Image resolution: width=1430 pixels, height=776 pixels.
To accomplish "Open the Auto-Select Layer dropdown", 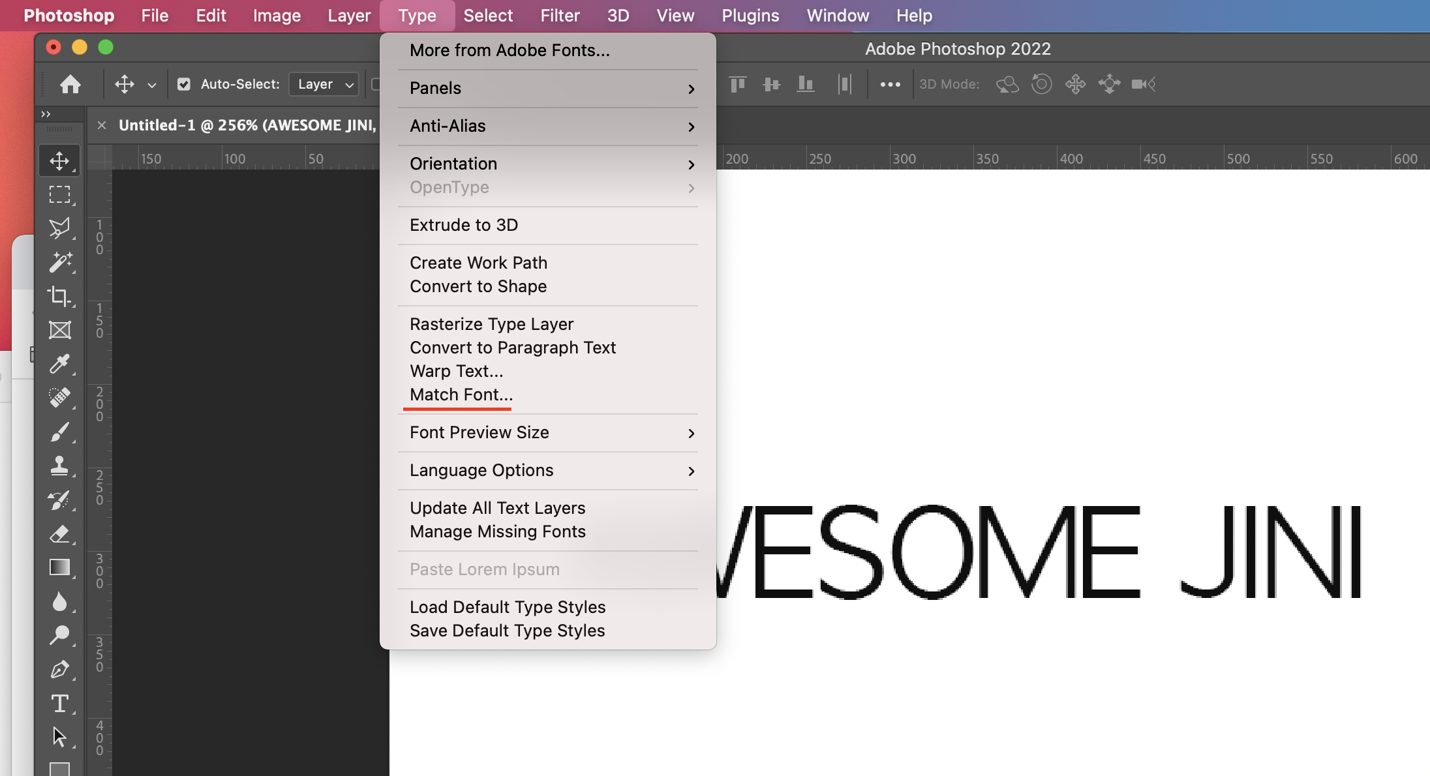I will tap(324, 84).
